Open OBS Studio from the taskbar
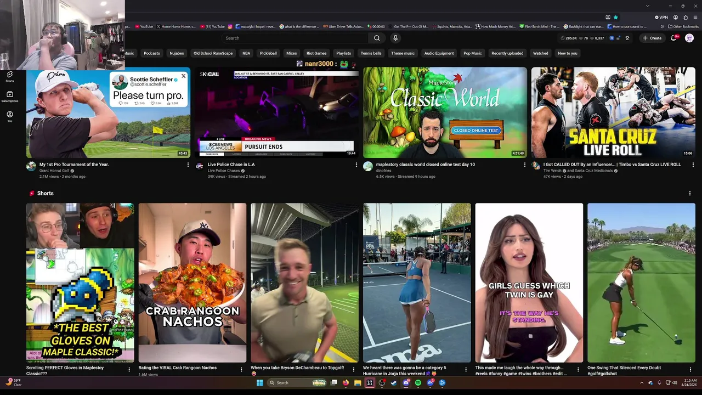This screenshot has width=702, height=395. coord(382,382)
